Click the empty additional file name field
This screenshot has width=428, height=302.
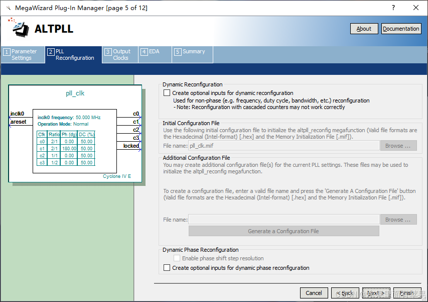pos(284,220)
